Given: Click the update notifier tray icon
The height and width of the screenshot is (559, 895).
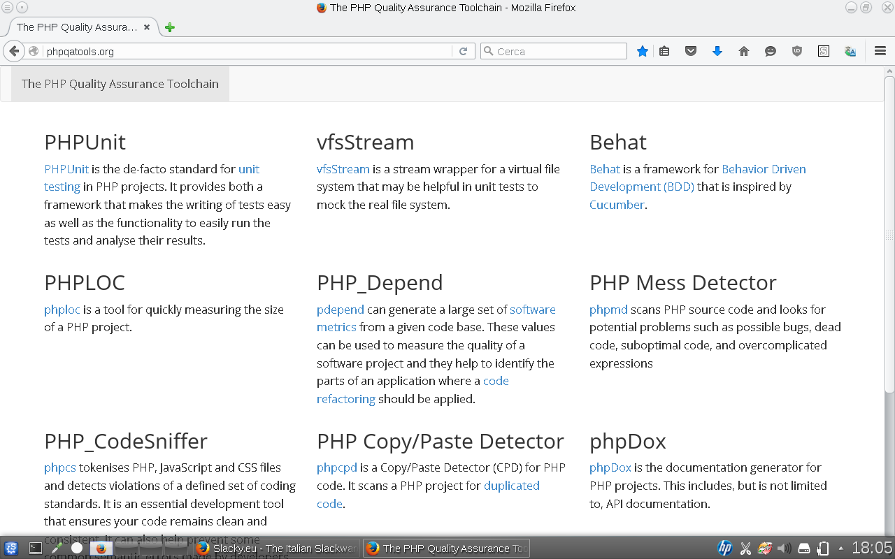Looking at the screenshot, I should [766, 548].
